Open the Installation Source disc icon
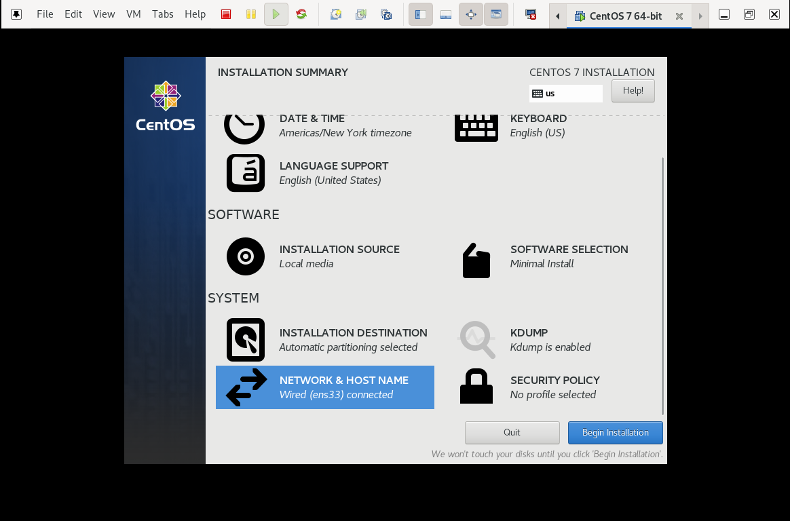 pyautogui.click(x=246, y=256)
